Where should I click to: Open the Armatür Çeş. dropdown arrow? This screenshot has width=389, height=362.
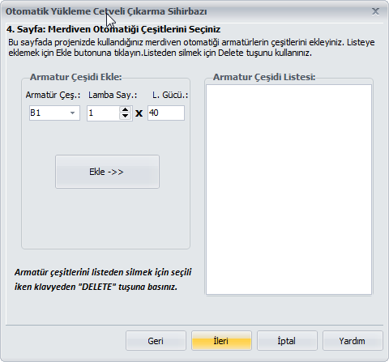[x=72, y=113]
